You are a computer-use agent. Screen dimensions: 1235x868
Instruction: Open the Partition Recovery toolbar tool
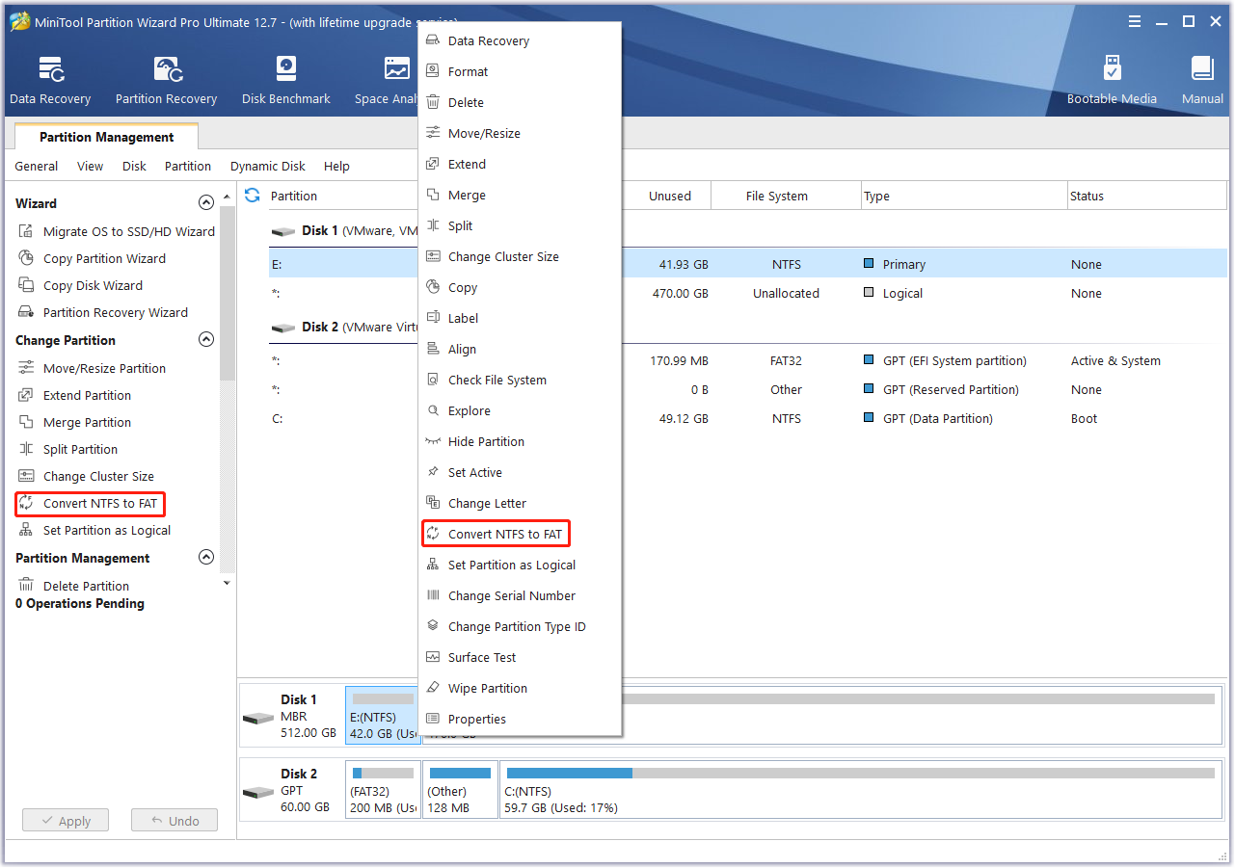point(166,81)
